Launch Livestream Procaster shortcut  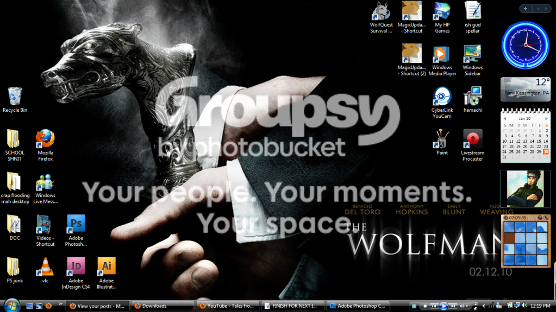click(473, 145)
